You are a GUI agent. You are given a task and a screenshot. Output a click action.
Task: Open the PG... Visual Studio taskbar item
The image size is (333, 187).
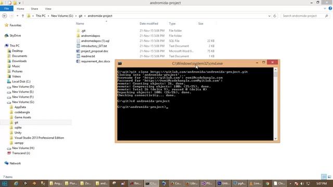pos(207,183)
